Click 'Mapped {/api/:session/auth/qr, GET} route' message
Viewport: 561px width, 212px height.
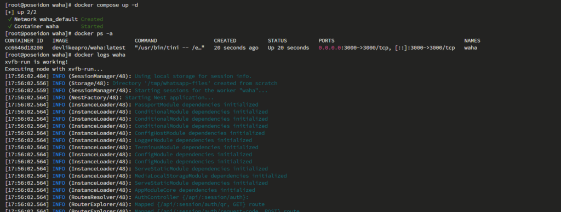[199, 204]
